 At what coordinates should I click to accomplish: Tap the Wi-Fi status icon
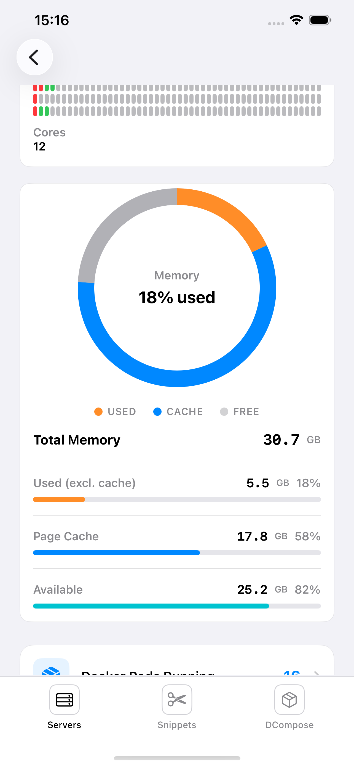[x=296, y=20]
